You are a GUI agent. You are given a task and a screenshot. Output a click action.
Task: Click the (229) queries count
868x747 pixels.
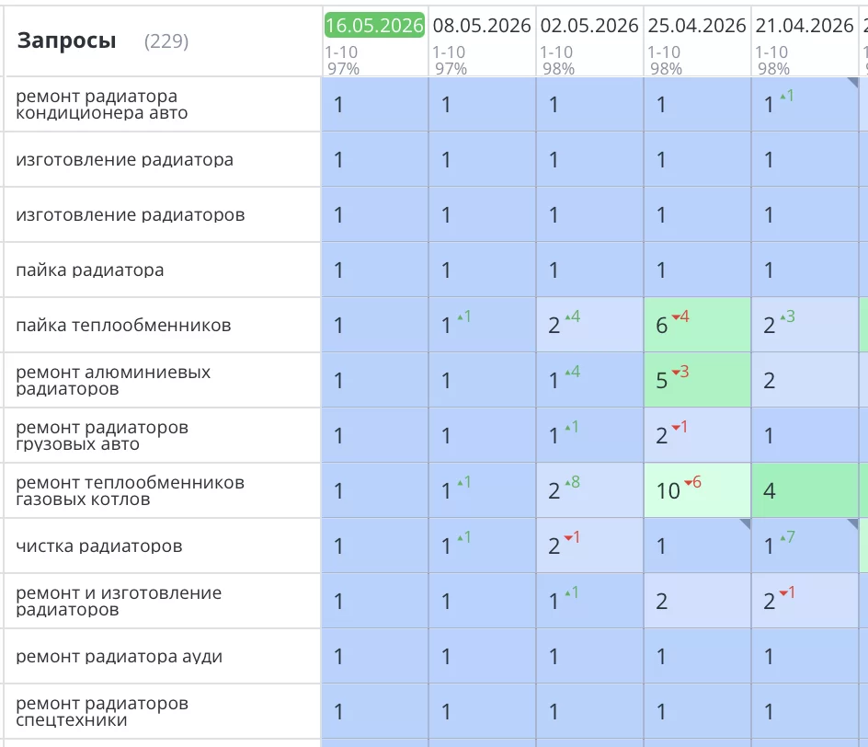tap(166, 41)
